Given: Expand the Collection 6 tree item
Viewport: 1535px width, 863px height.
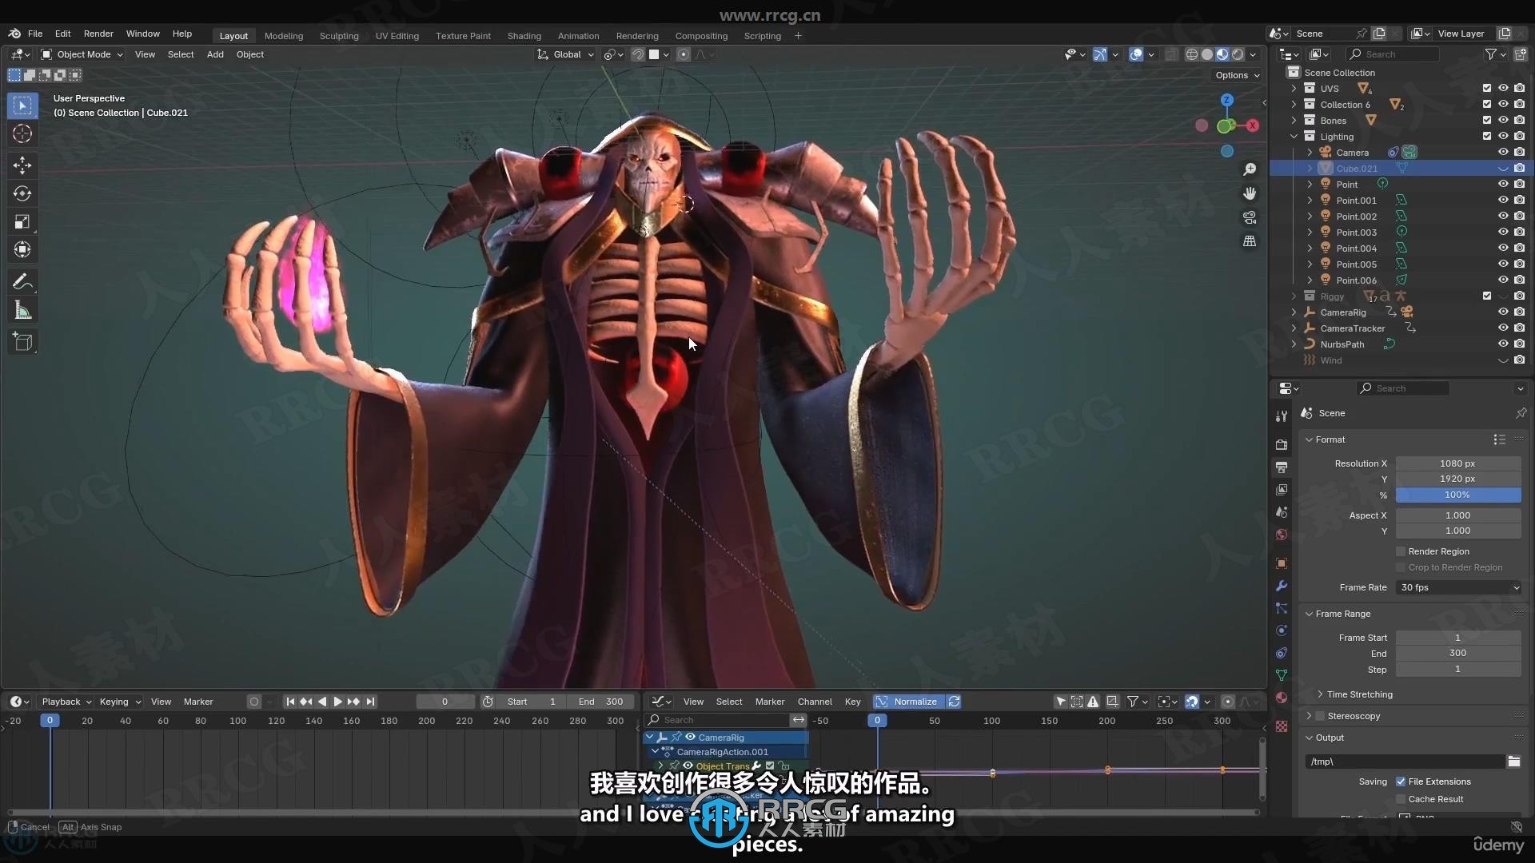Looking at the screenshot, I should pyautogui.click(x=1294, y=105).
